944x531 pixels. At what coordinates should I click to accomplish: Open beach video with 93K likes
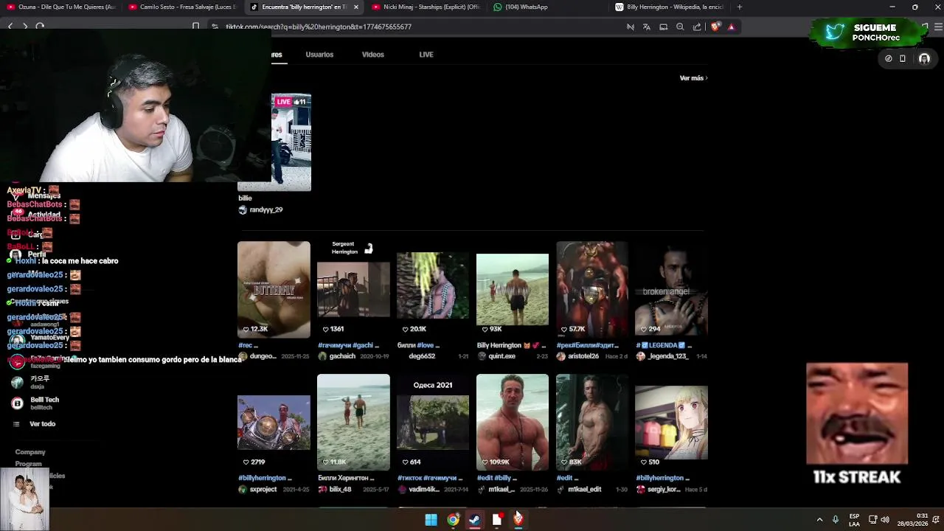pyautogui.click(x=513, y=290)
